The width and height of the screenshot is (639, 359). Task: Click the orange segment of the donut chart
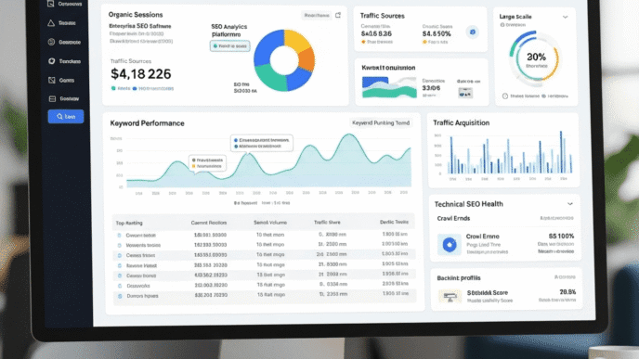click(x=307, y=60)
